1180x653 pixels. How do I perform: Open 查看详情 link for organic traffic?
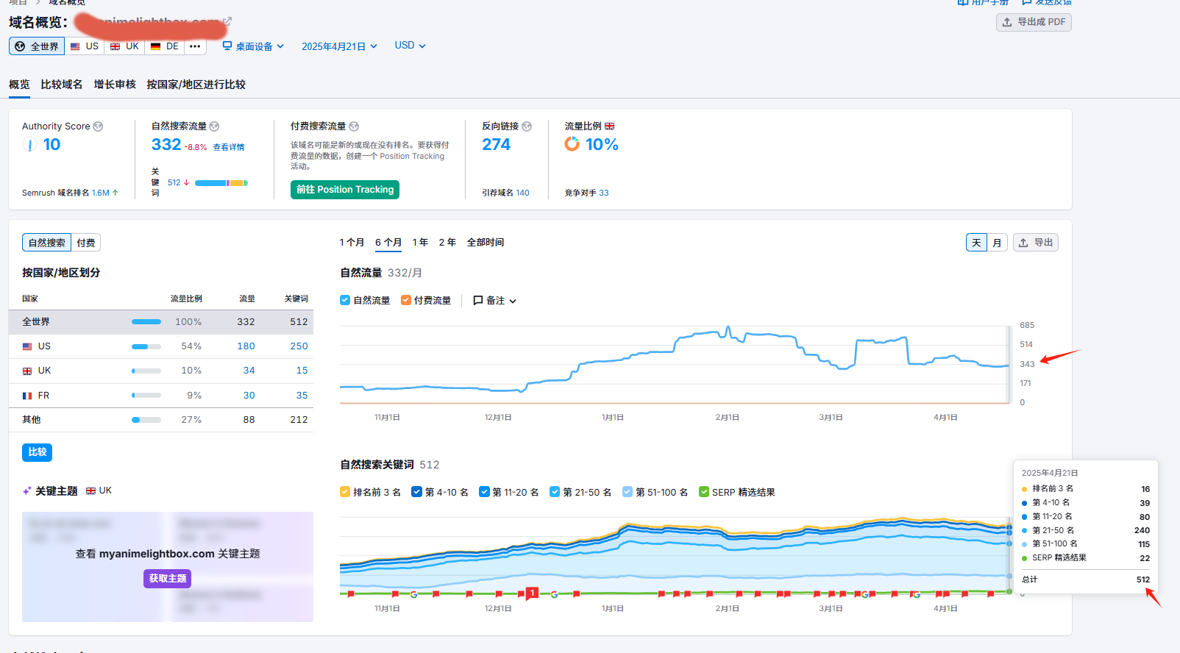(x=229, y=147)
